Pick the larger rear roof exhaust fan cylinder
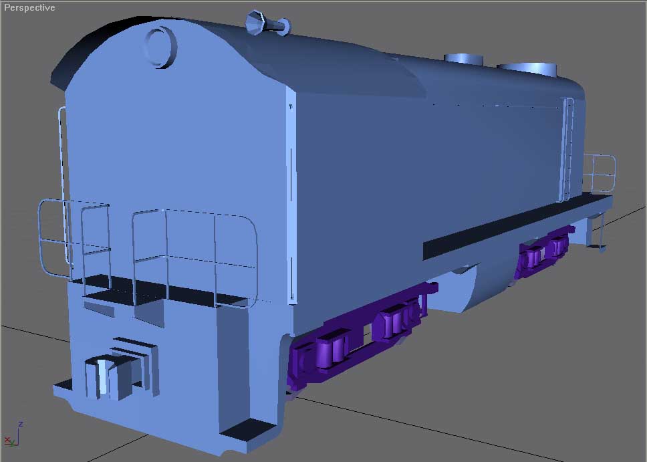 tap(527, 69)
